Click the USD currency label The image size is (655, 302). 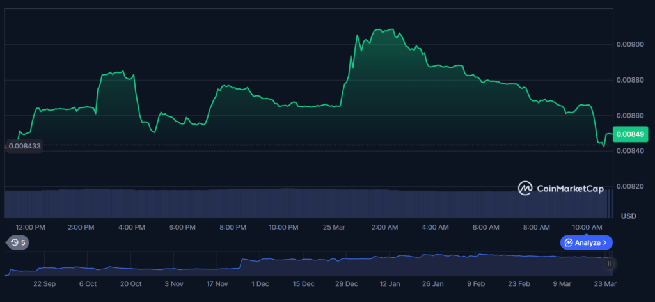click(x=629, y=216)
